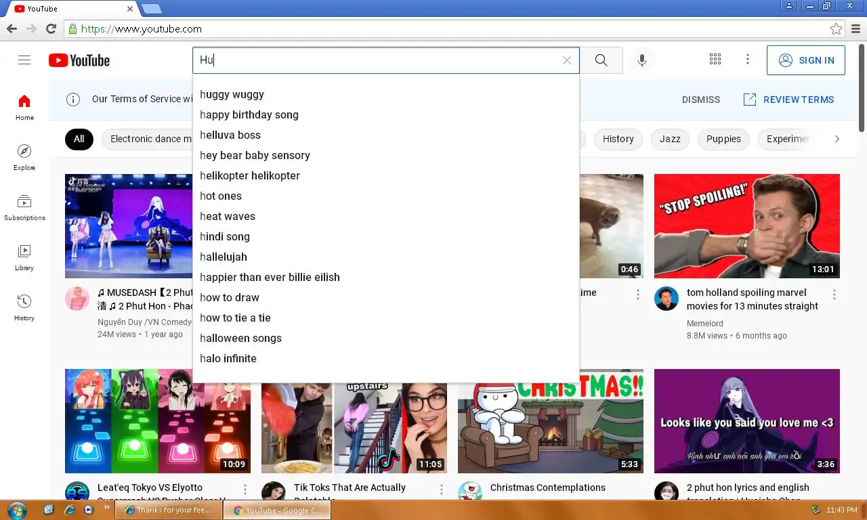867x520 pixels.
Task: Open History in sidebar
Action: [24, 307]
